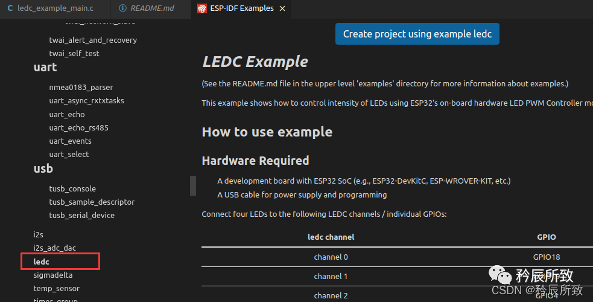Screen dimensions: 593x302
Task: Click Create project using example ledc button
Action: (417, 34)
